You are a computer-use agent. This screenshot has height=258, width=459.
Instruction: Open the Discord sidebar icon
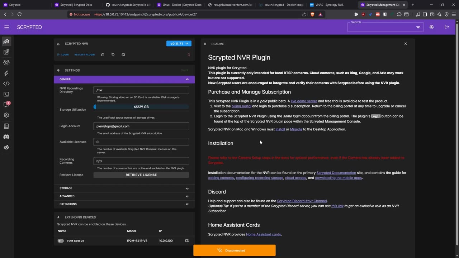pyautogui.click(x=6, y=137)
